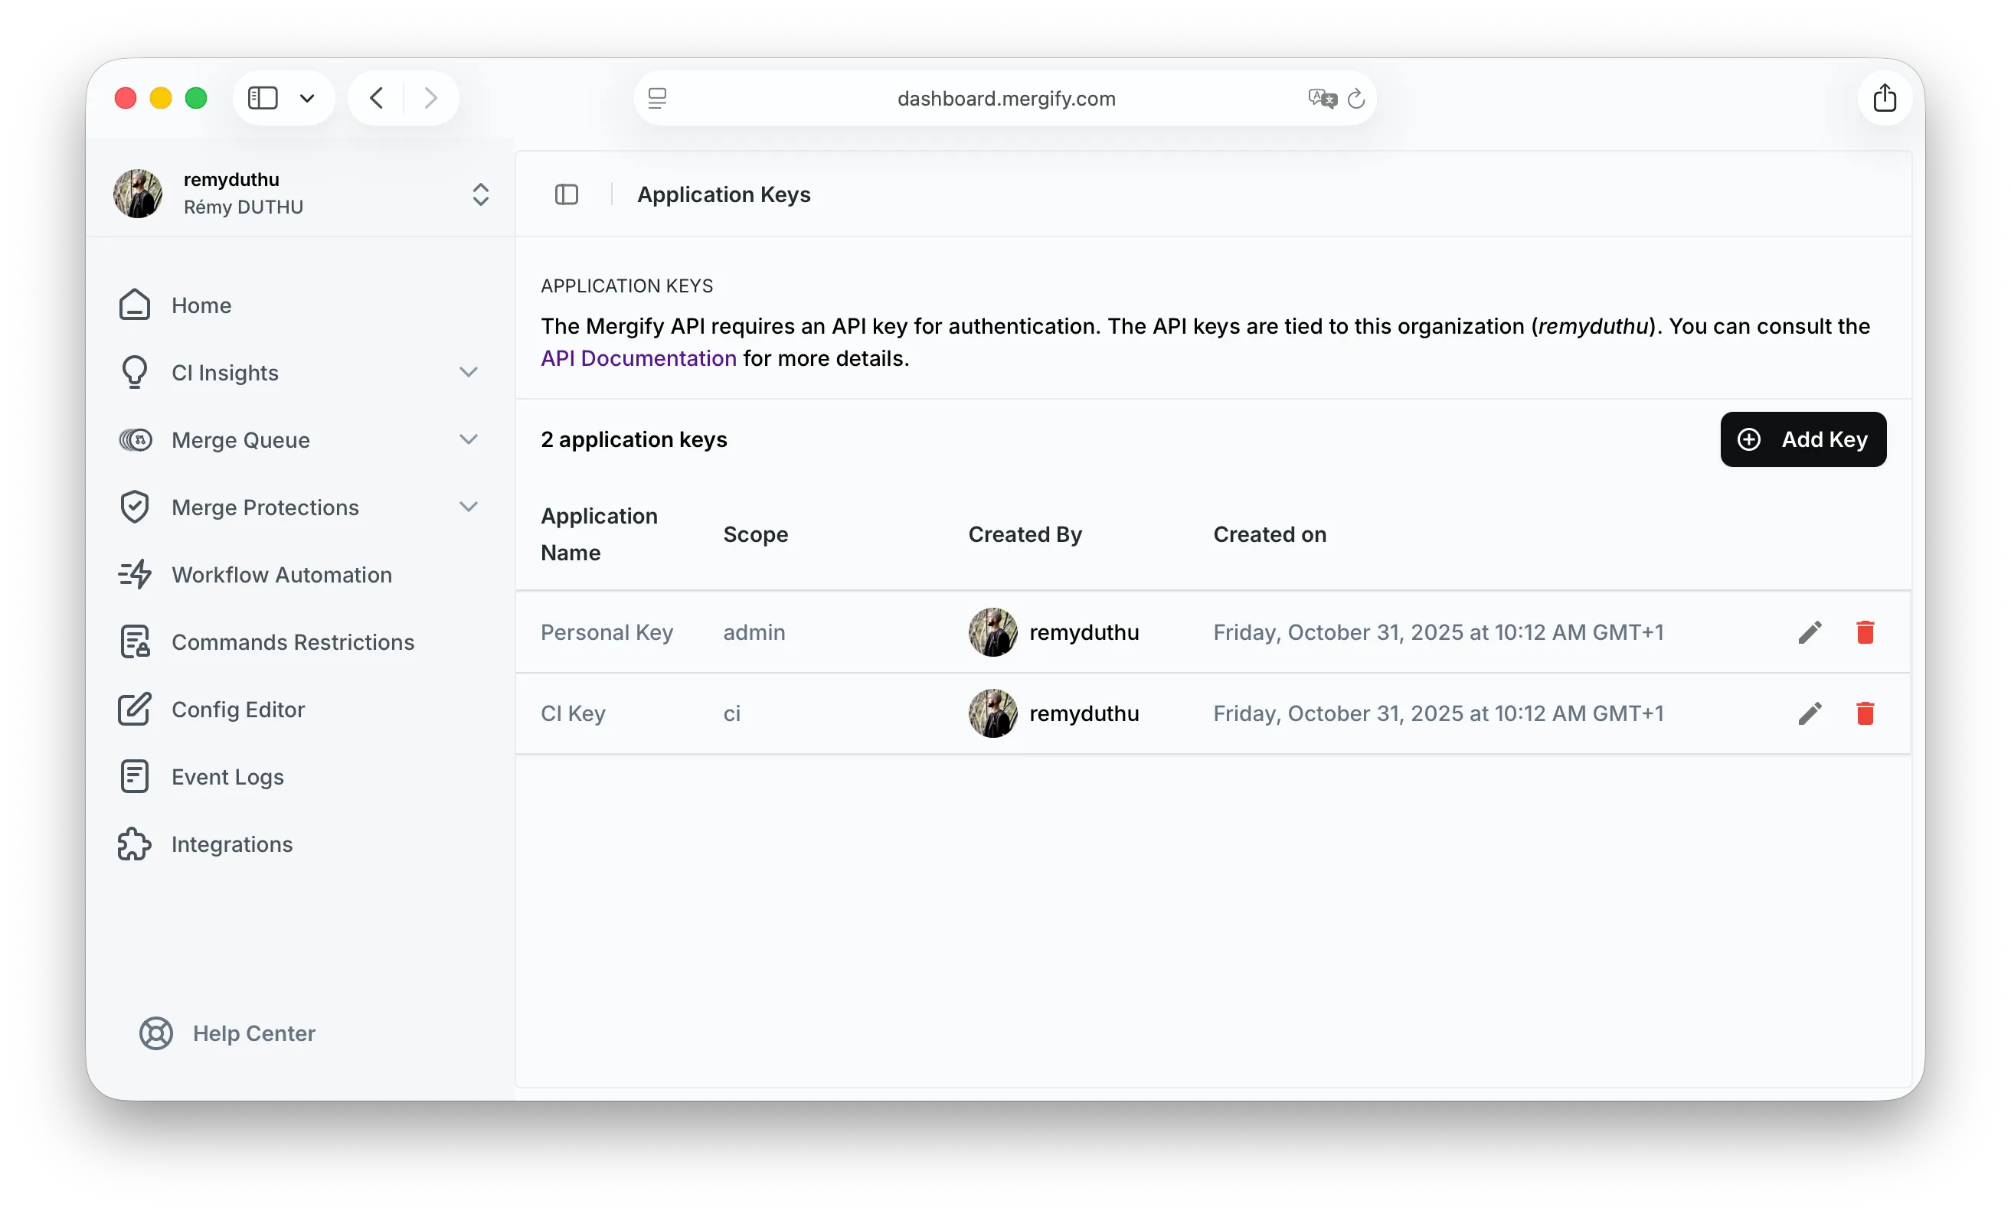Delete the CI Key via trash icon
The height and width of the screenshot is (1214, 2011).
(x=1865, y=713)
